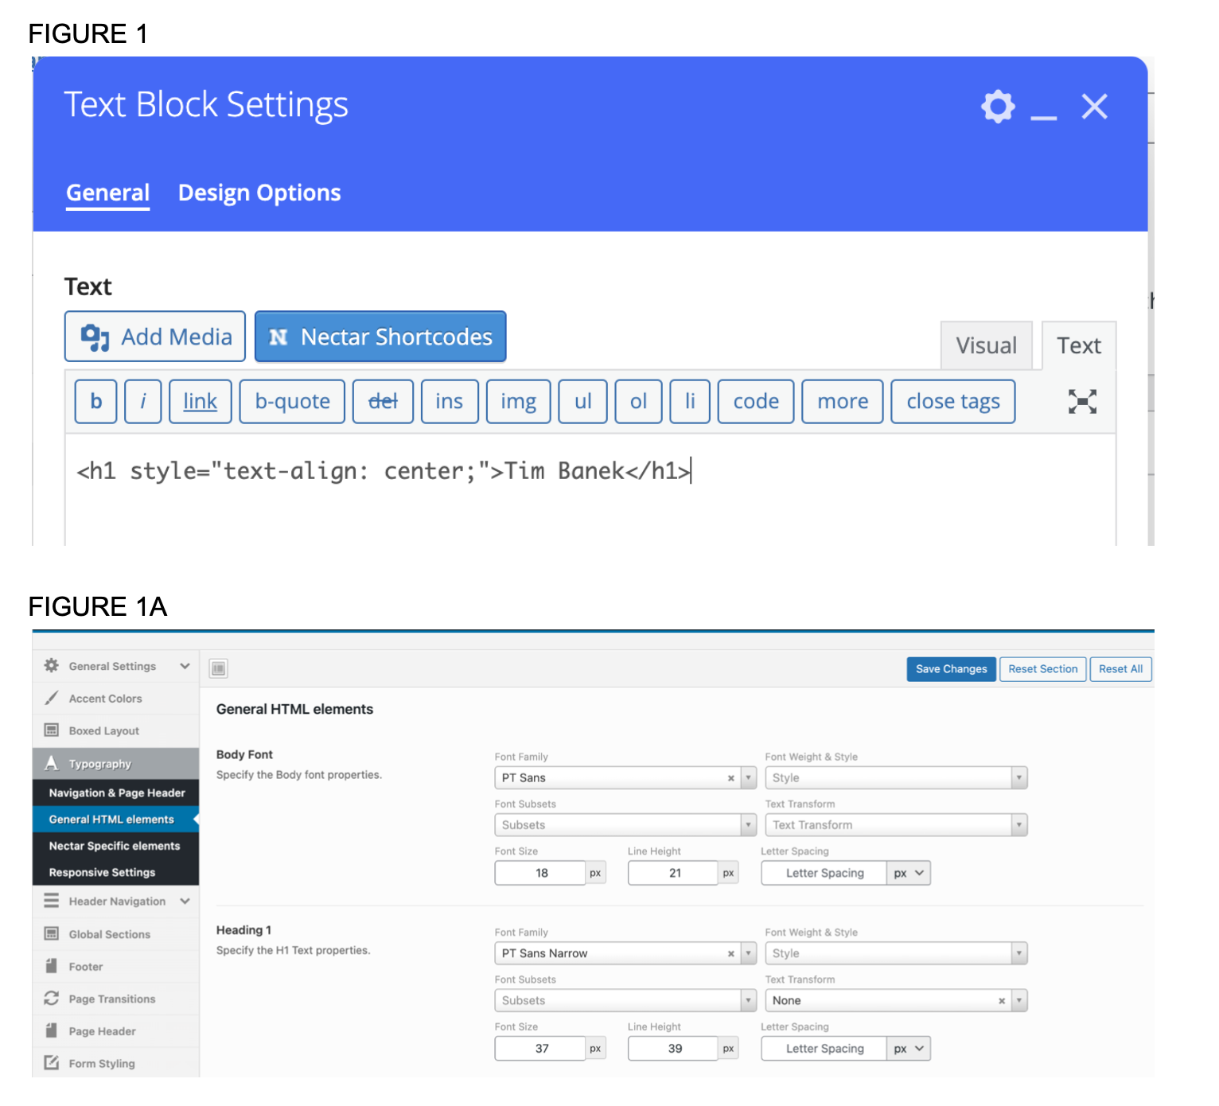This screenshot has height=1106, width=1219.
Task: Open Nectar Shortcodes
Action: (380, 337)
